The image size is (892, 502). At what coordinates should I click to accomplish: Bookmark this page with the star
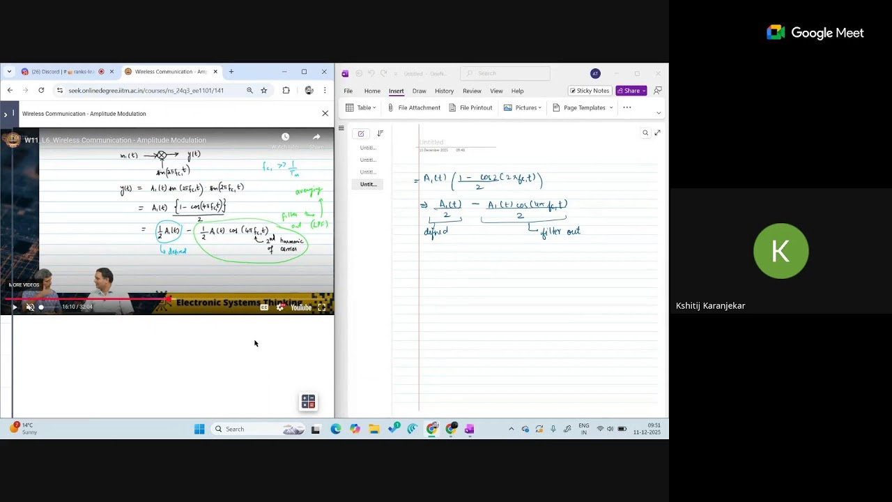coord(264,90)
